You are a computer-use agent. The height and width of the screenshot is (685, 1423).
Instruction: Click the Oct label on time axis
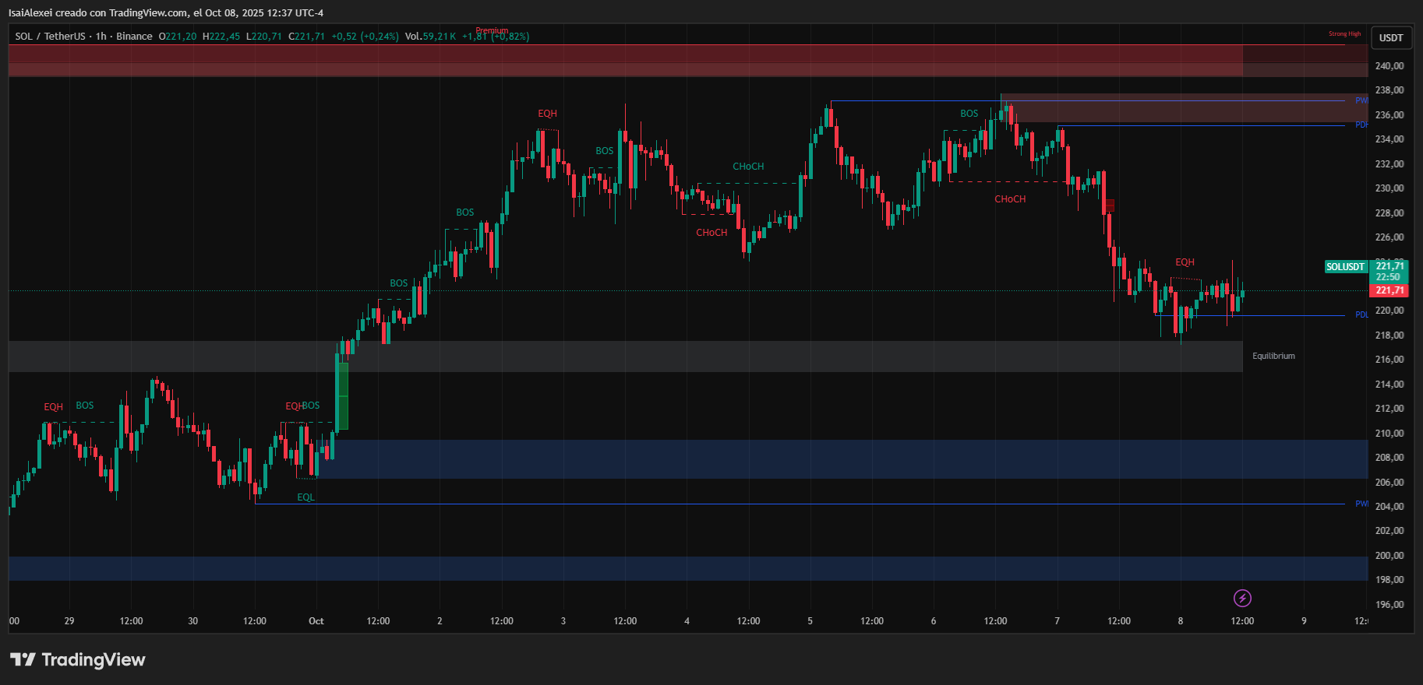[x=316, y=621]
